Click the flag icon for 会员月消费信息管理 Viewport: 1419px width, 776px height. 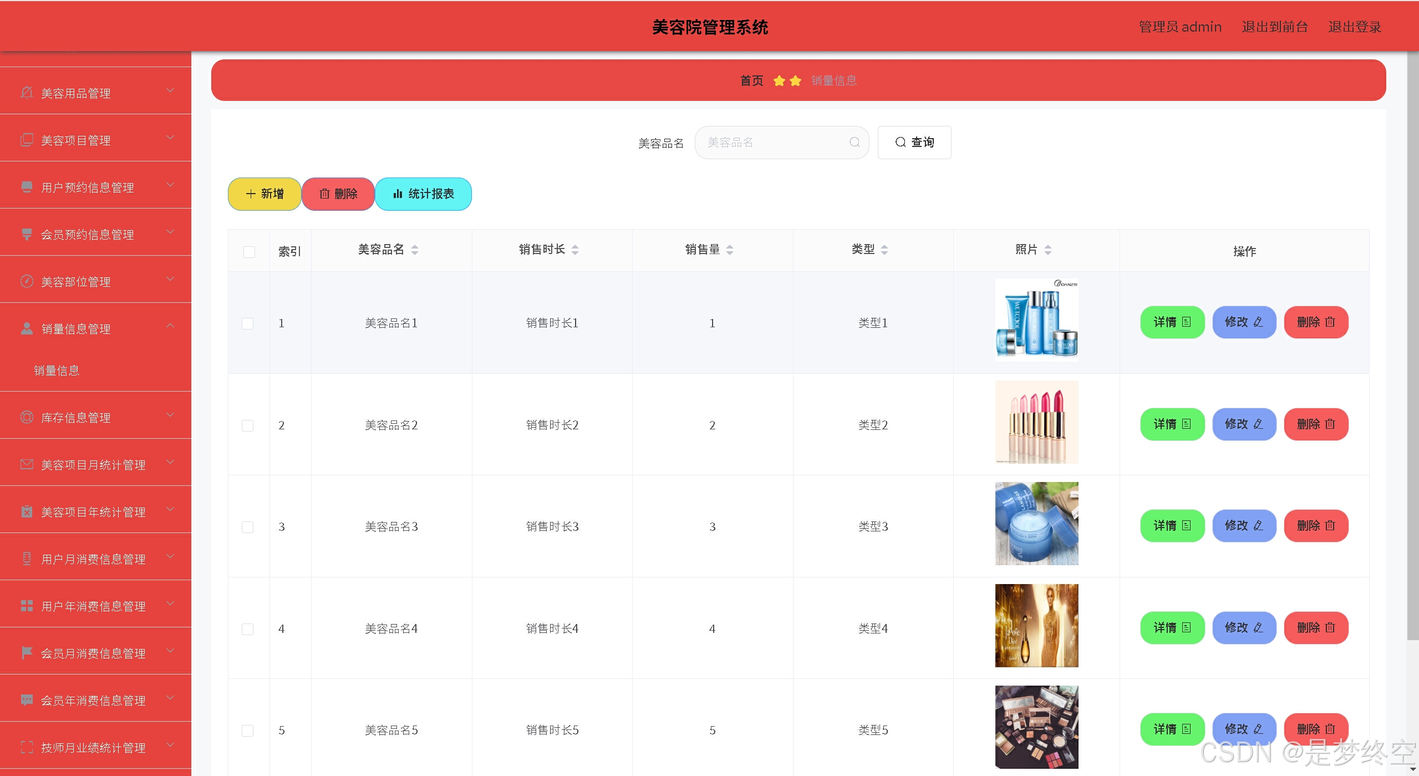point(27,653)
